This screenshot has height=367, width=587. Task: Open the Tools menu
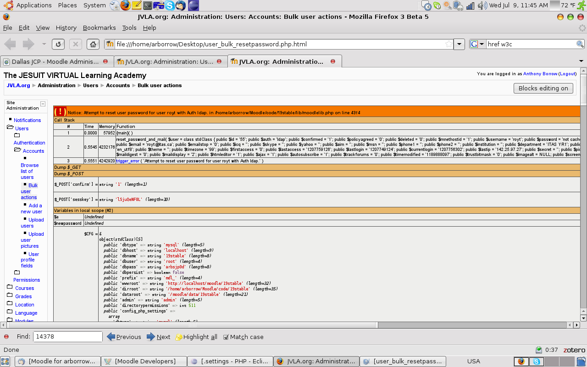129,28
